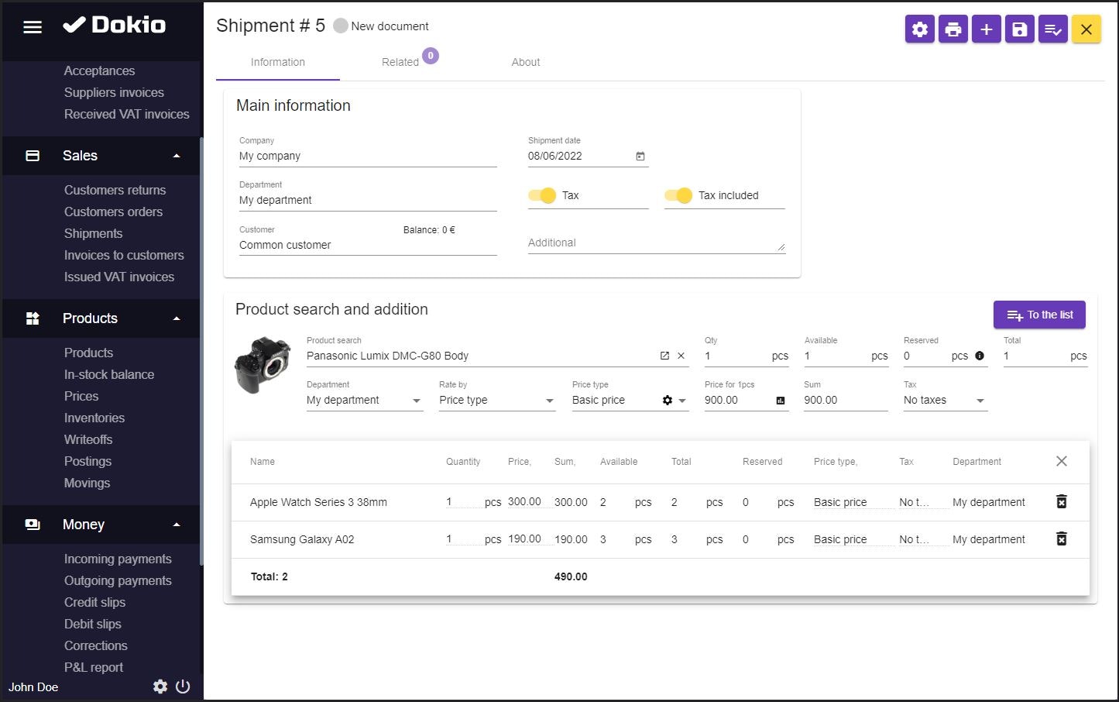Click the Dokio logo
Screen dimensions: 1119x702
115,25
